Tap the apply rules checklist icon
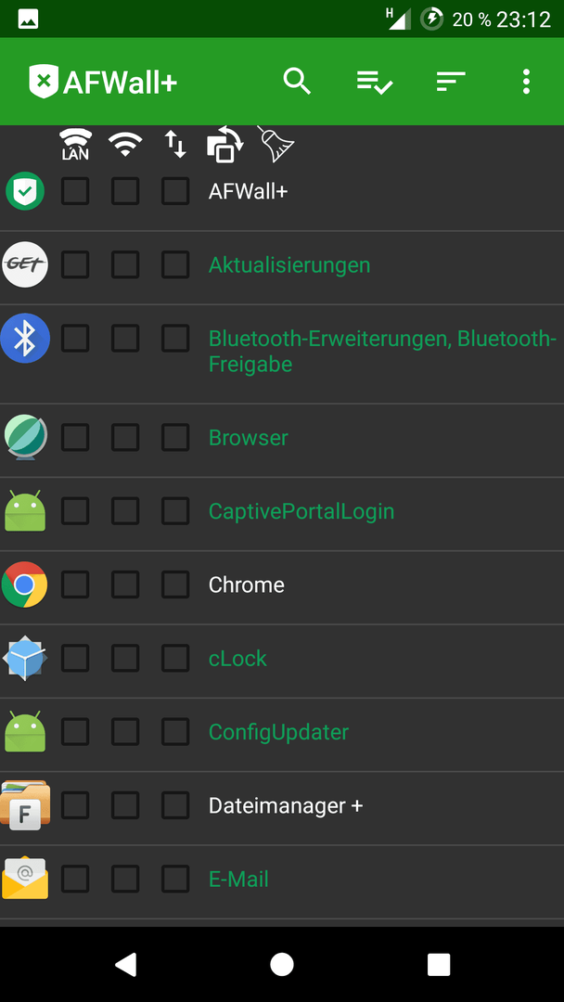The height and width of the screenshot is (1002, 564). [x=374, y=82]
